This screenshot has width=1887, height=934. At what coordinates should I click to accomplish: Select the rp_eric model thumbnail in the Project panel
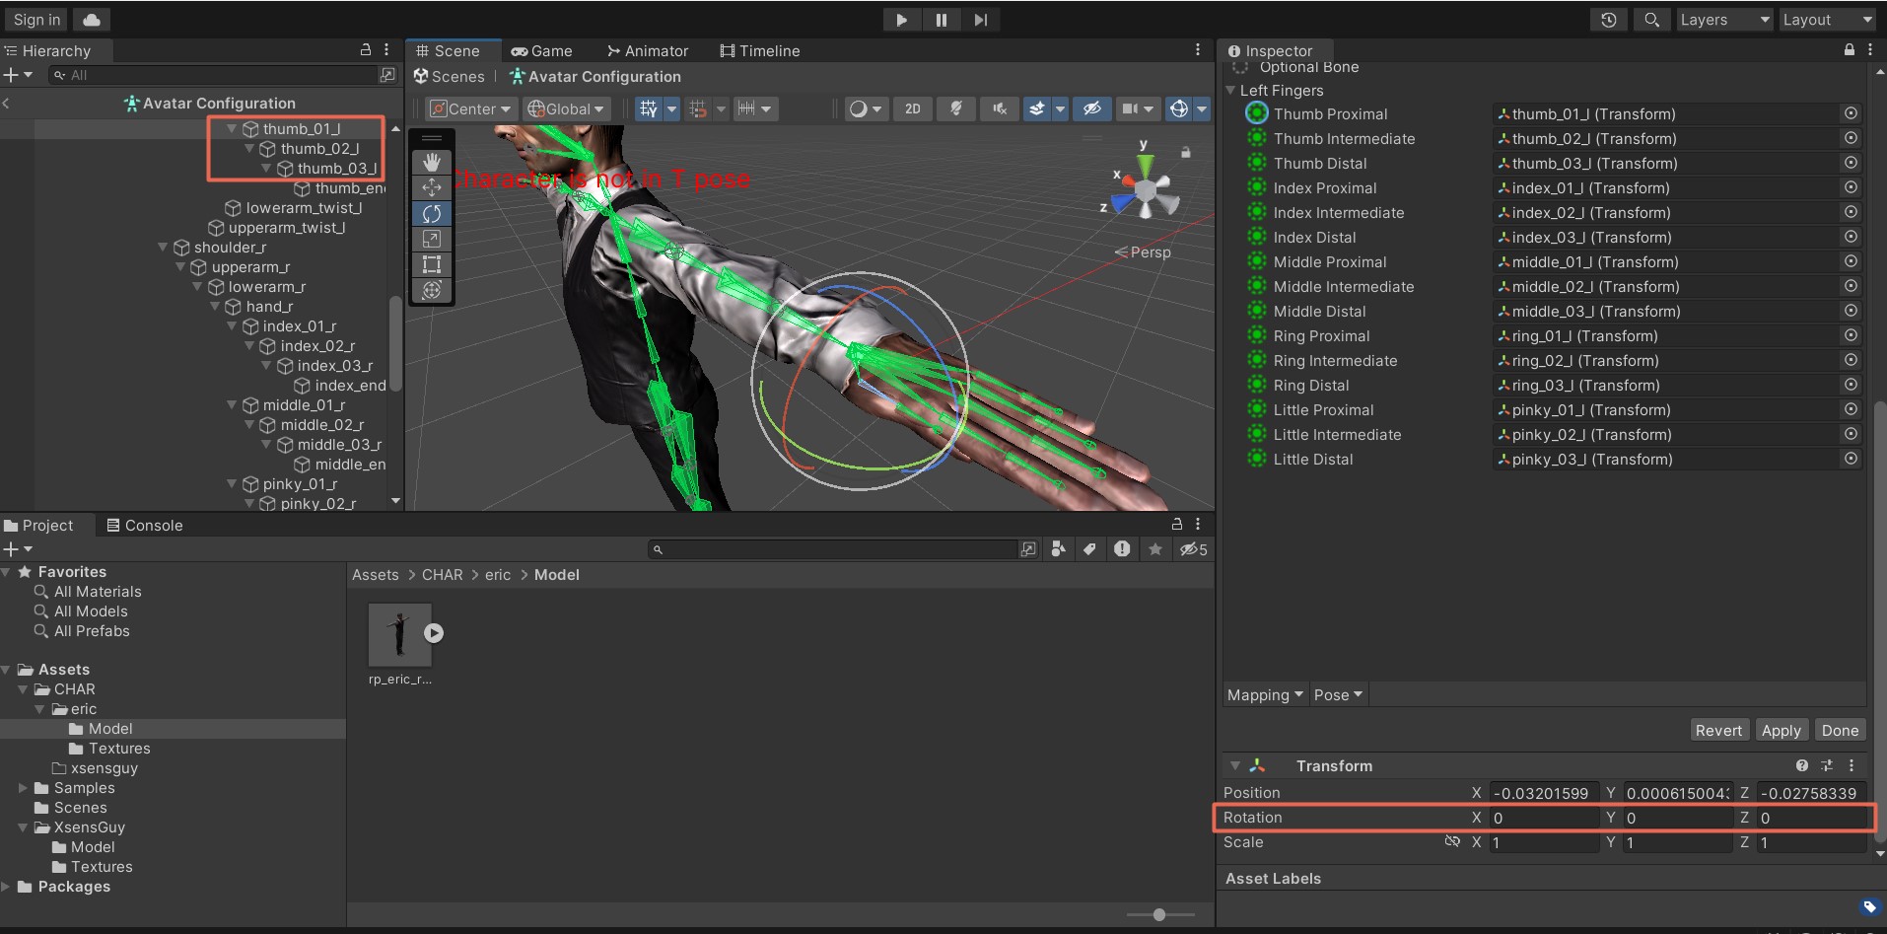(398, 636)
